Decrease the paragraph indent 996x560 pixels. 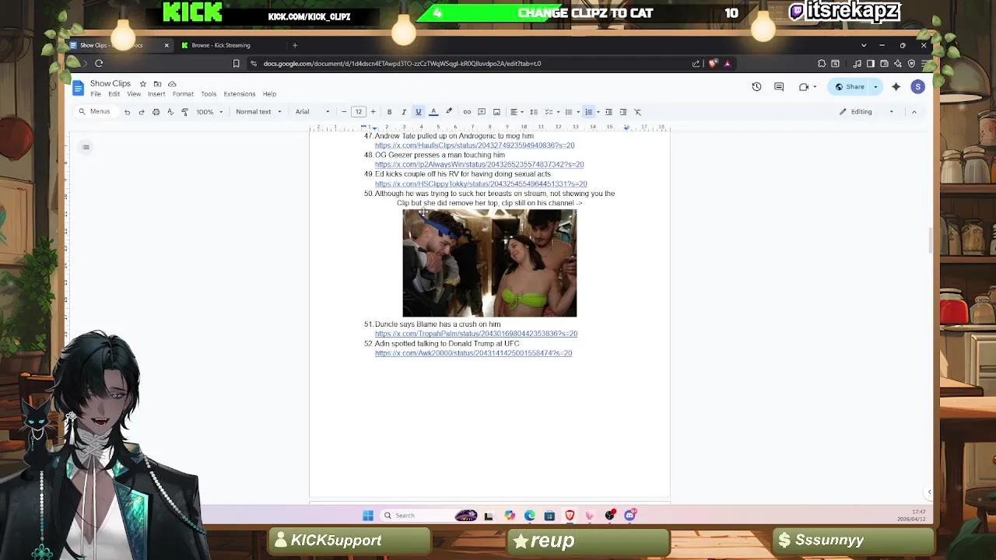[x=608, y=112]
